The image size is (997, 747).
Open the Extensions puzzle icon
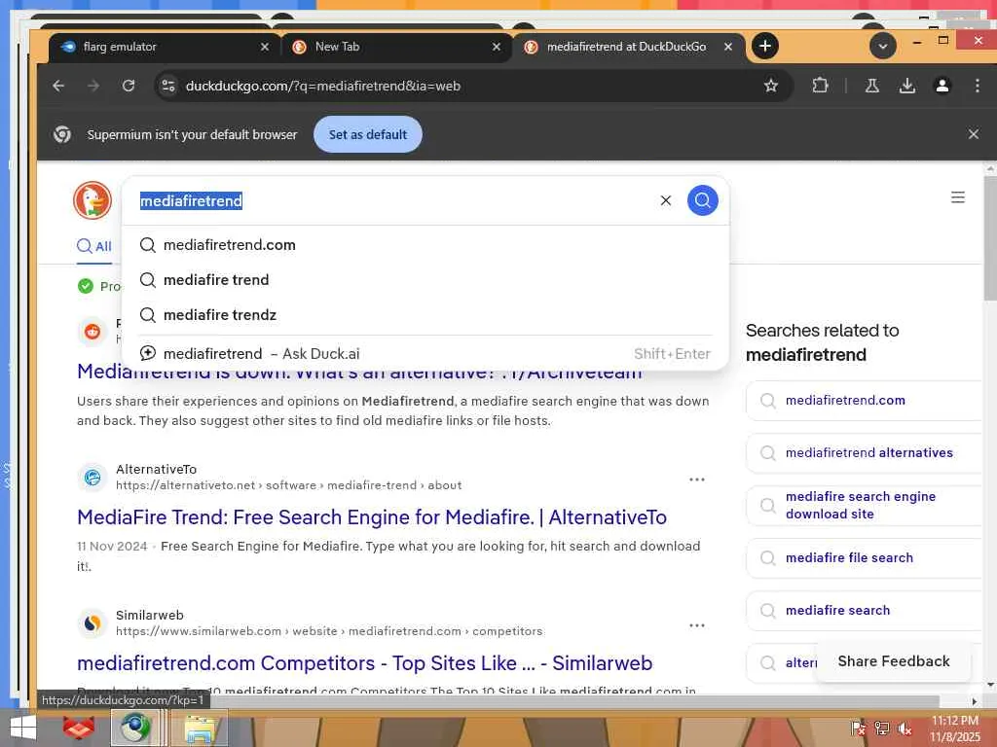point(820,86)
